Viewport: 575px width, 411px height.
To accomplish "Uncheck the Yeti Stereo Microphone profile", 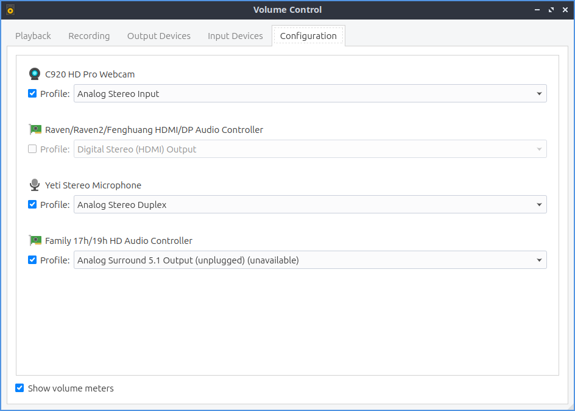I will coord(32,205).
